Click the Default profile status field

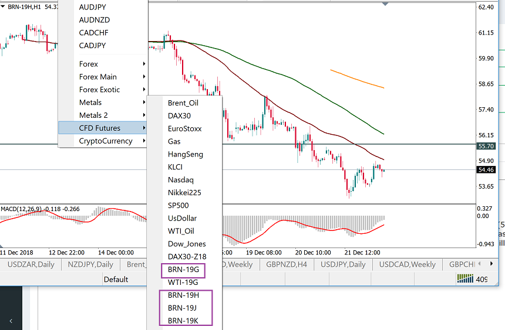116,279
